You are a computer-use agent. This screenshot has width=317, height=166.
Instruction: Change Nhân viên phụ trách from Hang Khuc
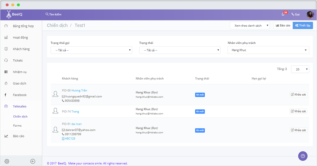pyautogui.click(x=268, y=50)
